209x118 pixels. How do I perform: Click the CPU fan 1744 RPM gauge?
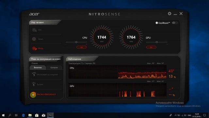coord(102,37)
